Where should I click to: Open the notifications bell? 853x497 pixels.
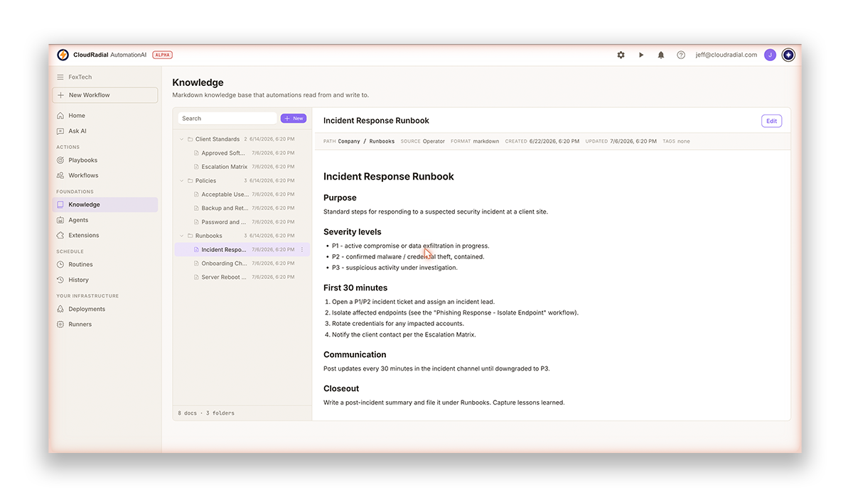pos(661,55)
